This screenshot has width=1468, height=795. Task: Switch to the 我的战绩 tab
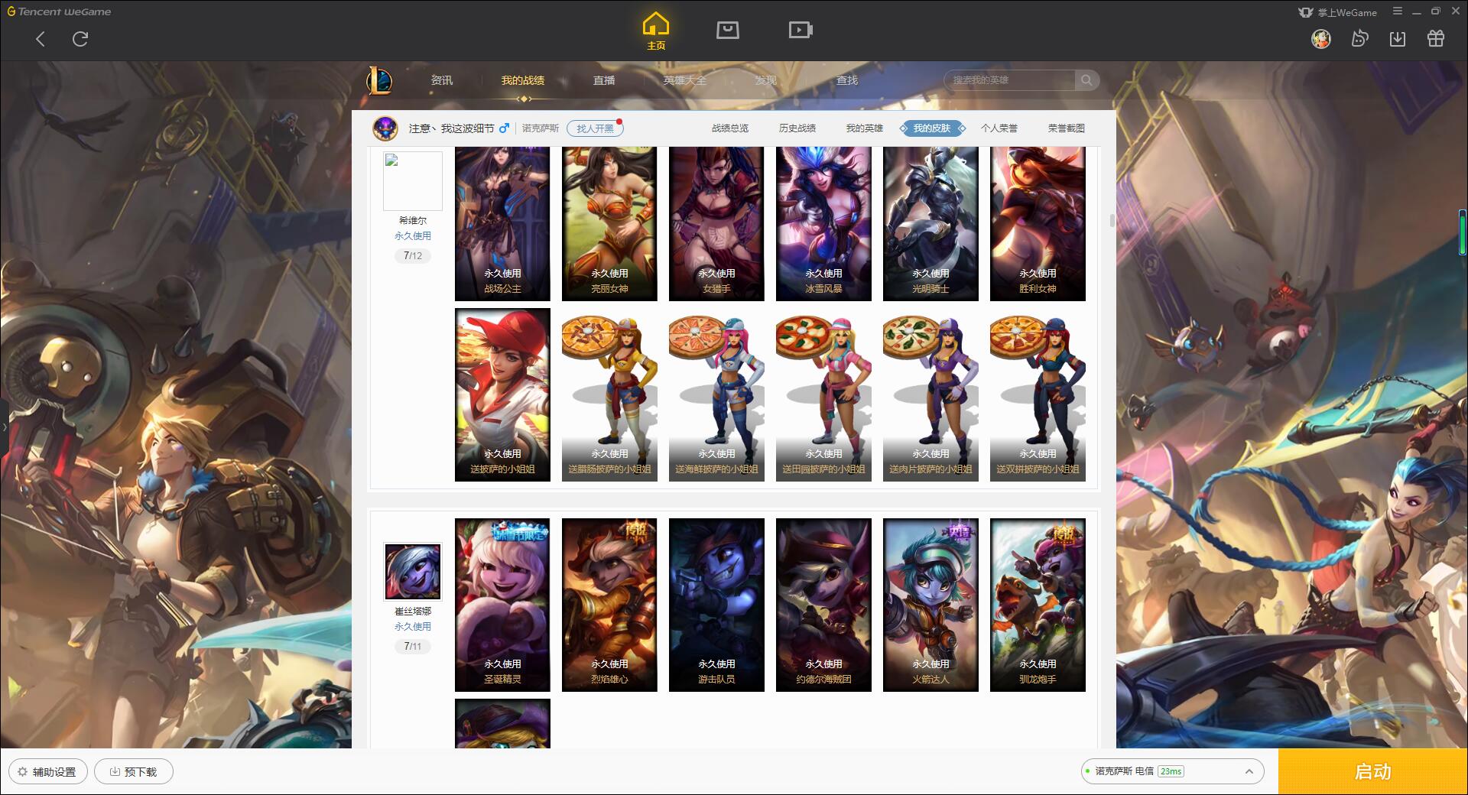523,80
